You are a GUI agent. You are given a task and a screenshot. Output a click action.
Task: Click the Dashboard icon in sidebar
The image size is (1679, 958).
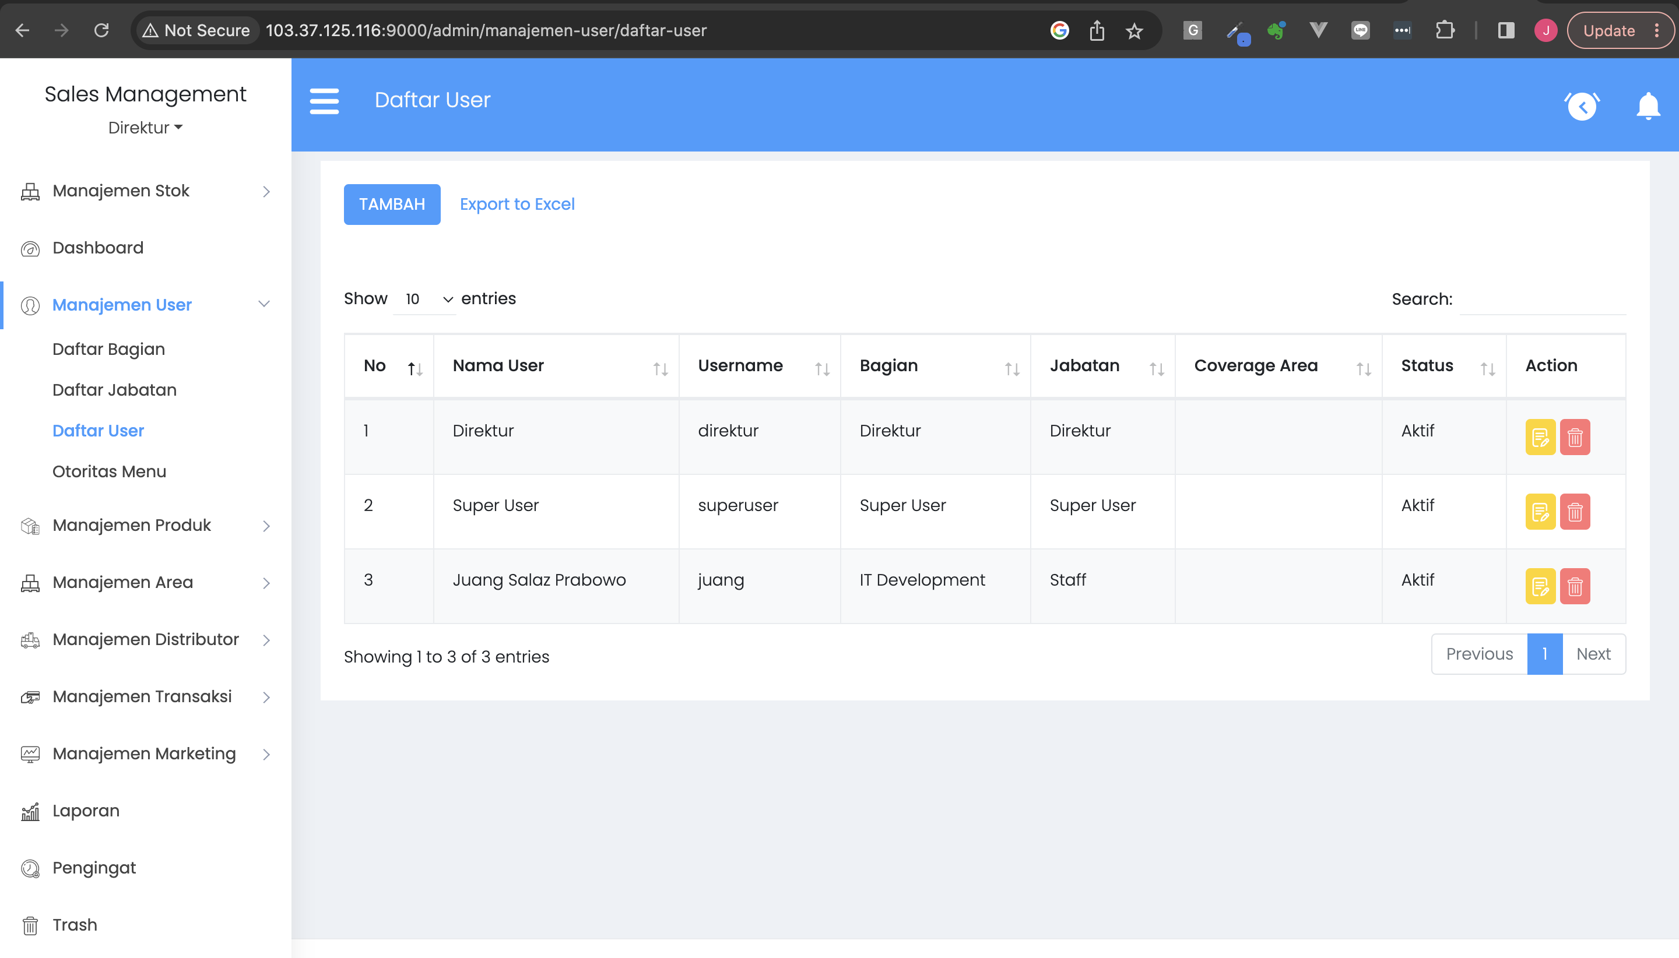click(x=30, y=248)
